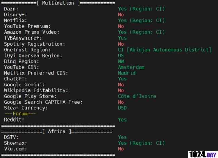Click the Africa section header

tap(57, 131)
